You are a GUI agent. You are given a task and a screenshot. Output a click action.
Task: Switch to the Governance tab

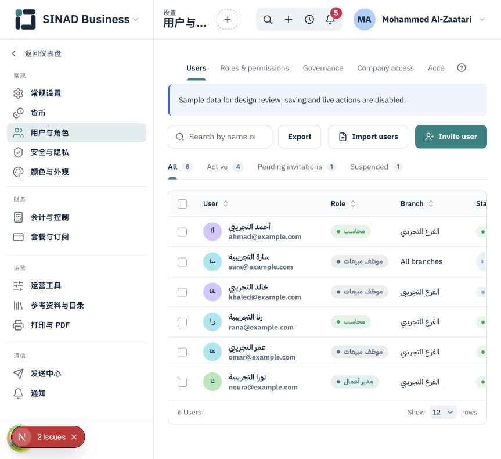click(323, 68)
